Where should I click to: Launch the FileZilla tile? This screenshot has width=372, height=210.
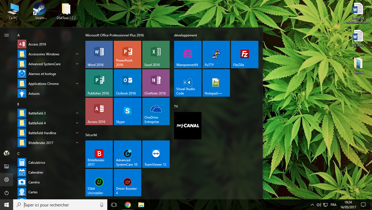(x=245, y=54)
